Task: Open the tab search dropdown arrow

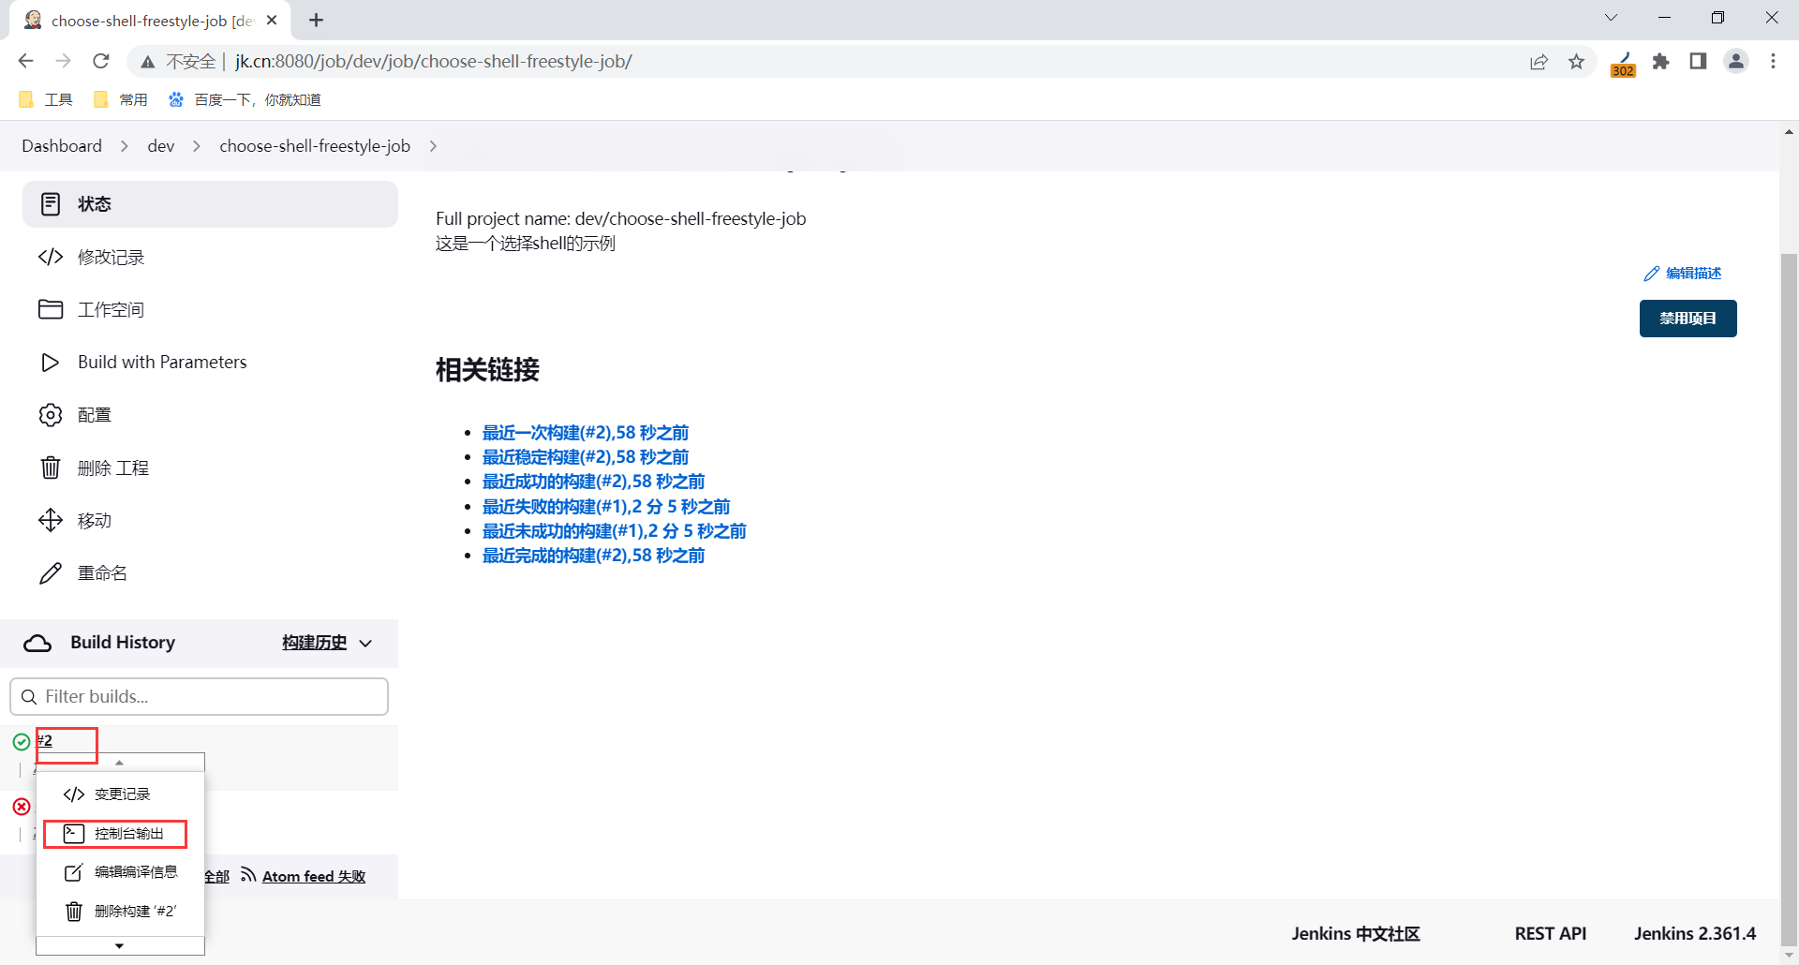Action: click(x=1612, y=18)
